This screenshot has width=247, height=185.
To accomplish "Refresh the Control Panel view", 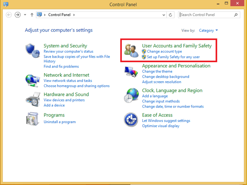I will coord(170,15).
